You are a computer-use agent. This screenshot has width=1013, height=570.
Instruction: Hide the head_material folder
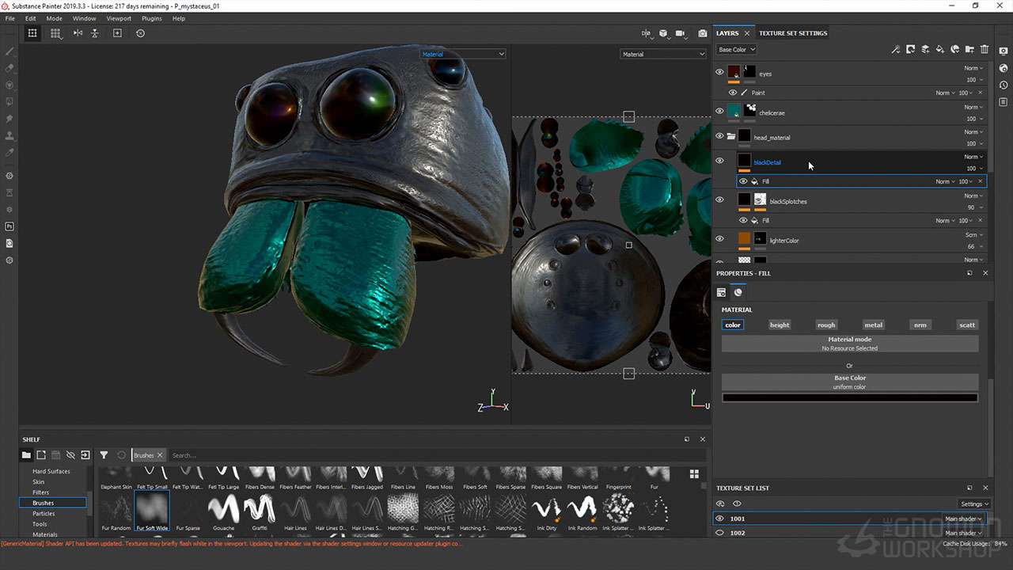pos(719,135)
